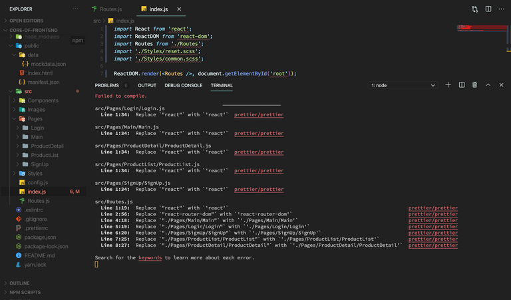
Task: Open editor more actions menu
Action: click(x=501, y=9)
